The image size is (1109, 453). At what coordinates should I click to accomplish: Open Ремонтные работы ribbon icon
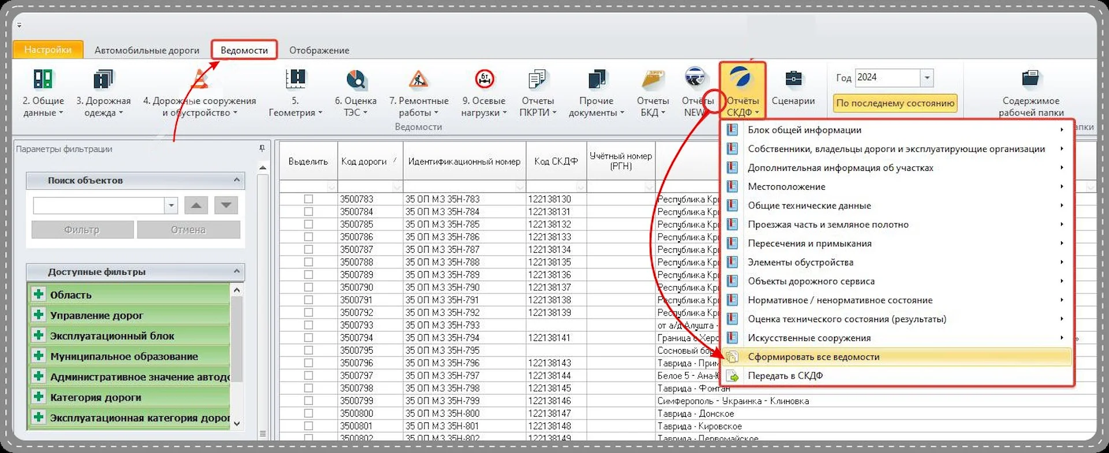pos(418,80)
